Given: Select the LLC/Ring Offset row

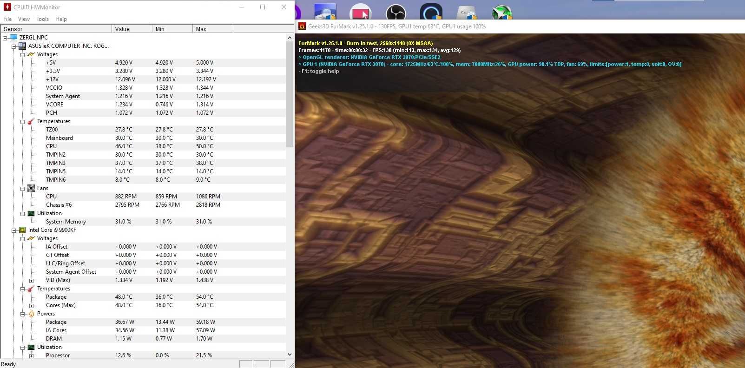Looking at the screenshot, I should pos(143,263).
